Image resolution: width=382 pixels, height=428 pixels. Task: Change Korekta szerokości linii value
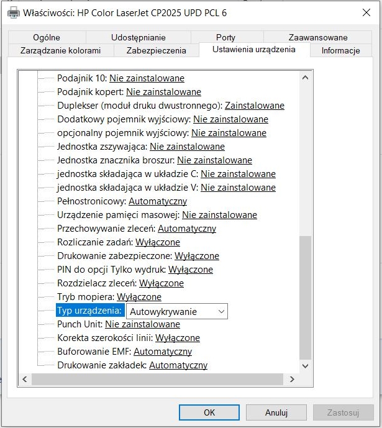pos(178,338)
